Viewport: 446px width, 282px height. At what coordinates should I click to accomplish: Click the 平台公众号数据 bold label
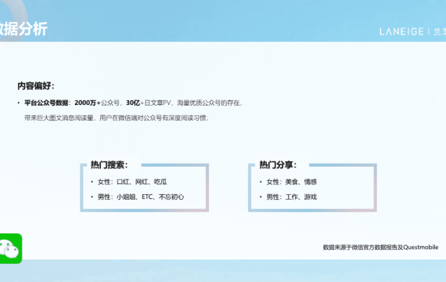tap(46, 103)
